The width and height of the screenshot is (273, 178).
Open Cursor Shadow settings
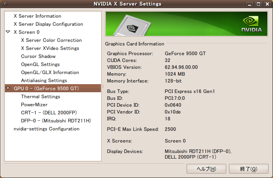pos(38,56)
